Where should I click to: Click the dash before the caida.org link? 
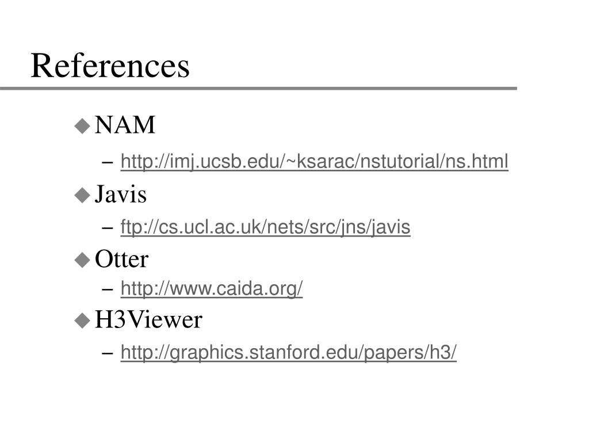[108, 289]
